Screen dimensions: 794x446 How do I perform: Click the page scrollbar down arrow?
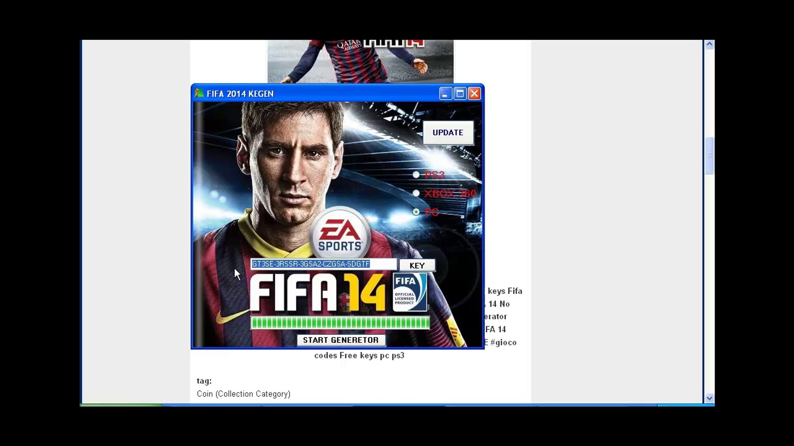[x=709, y=398]
